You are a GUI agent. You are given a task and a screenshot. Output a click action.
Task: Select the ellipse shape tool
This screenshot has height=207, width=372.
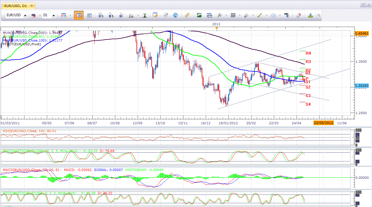click(x=273, y=15)
